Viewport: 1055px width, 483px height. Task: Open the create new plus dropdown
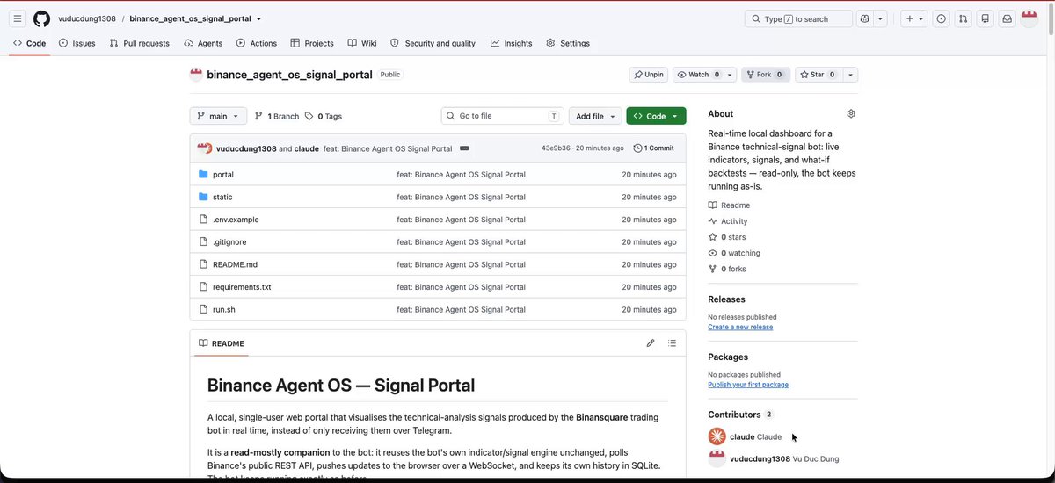point(914,18)
